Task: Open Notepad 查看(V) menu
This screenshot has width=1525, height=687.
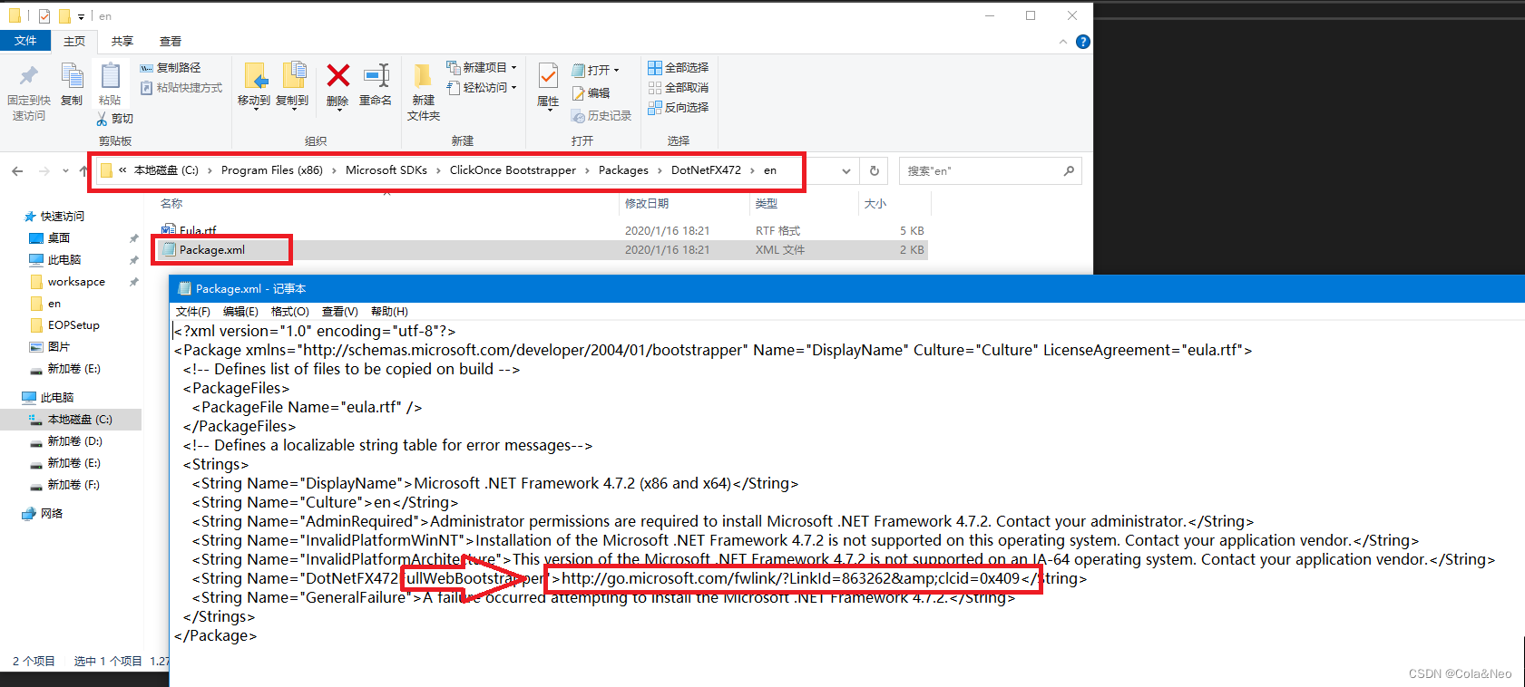Action: (340, 312)
